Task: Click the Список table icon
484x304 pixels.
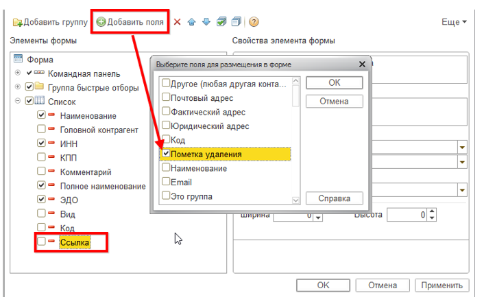Action: (39, 100)
